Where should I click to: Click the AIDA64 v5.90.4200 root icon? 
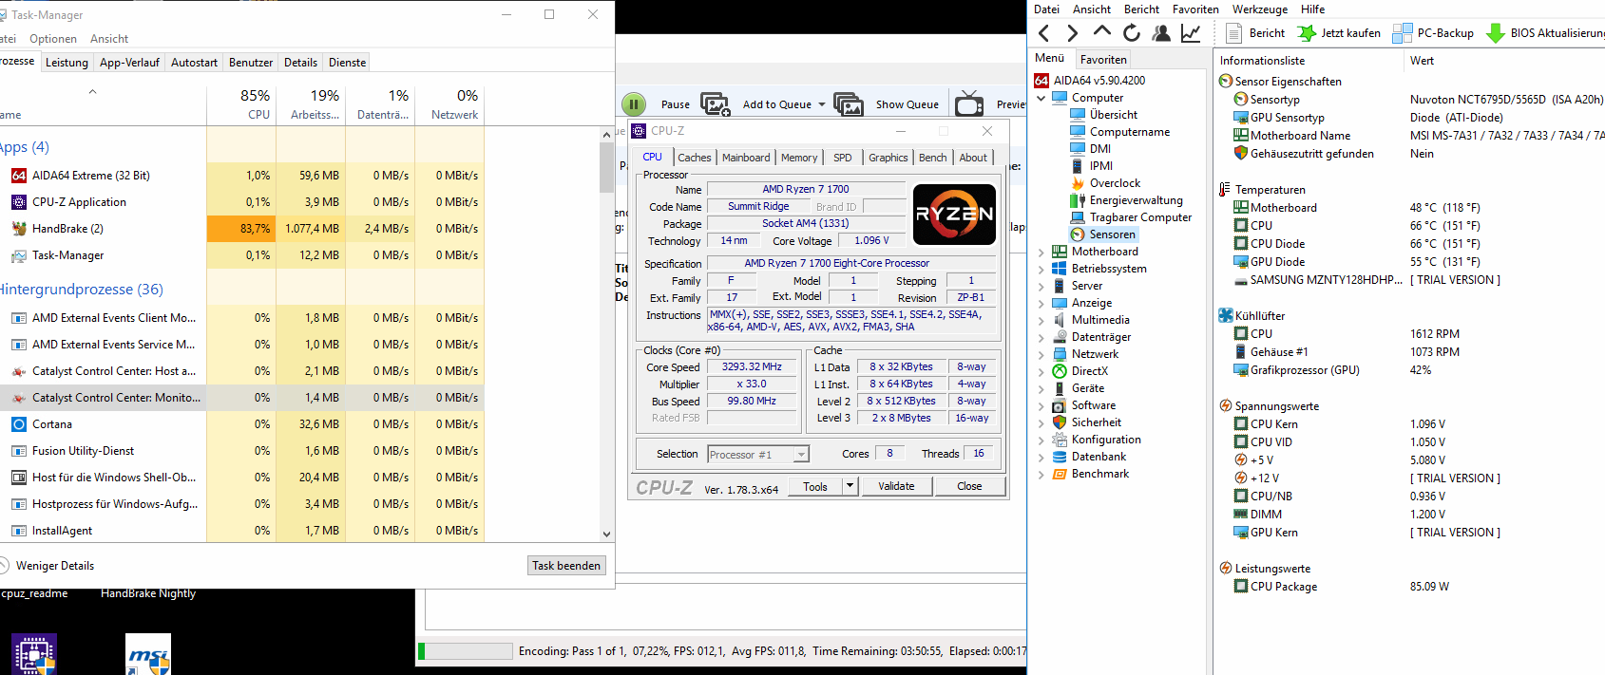pyautogui.click(x=1041, y=81)
